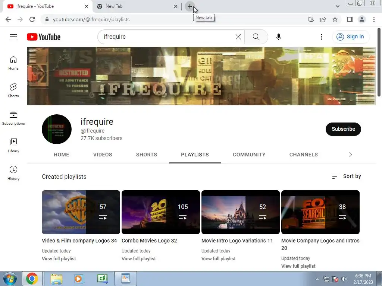Click the page vertical scrollbar
The image size is (382, 286).
(x=379, y=63)
